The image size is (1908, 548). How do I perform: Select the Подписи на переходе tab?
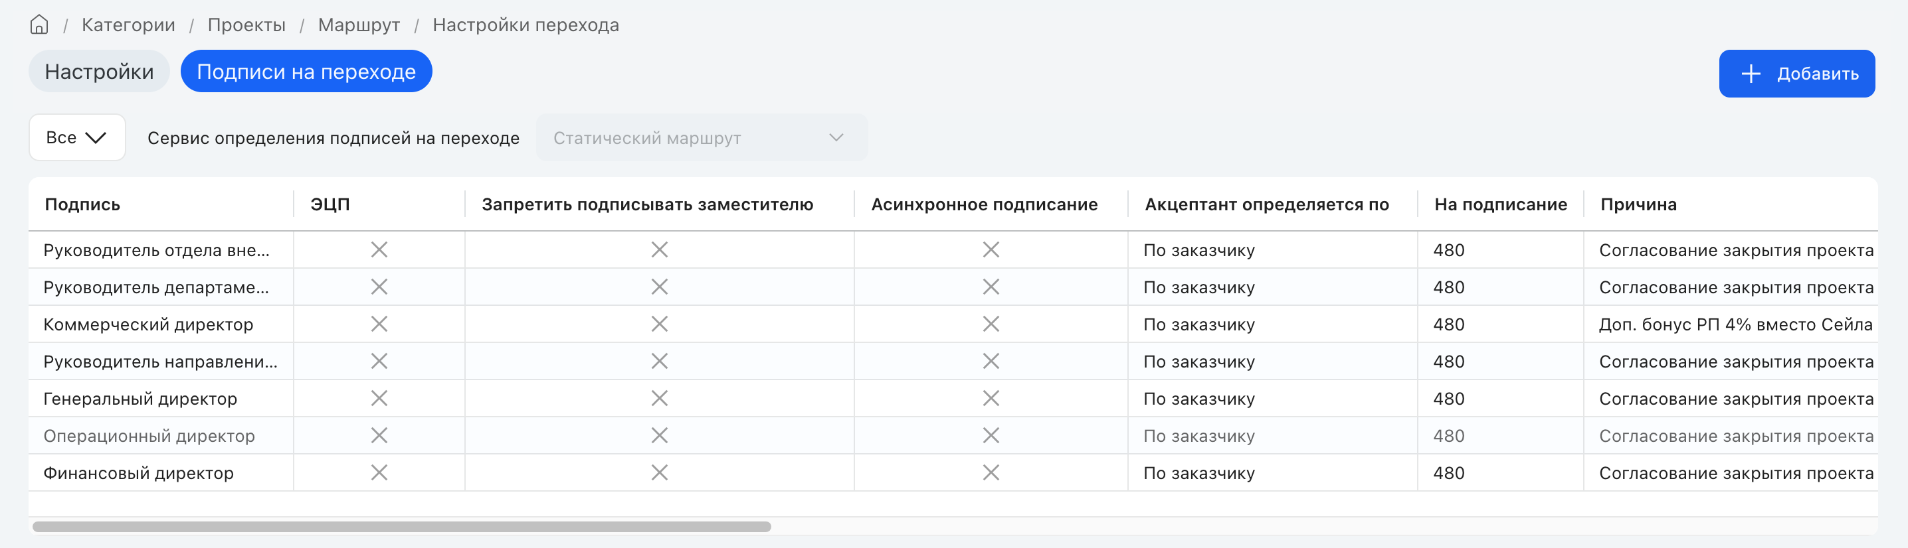click(306, 71)
